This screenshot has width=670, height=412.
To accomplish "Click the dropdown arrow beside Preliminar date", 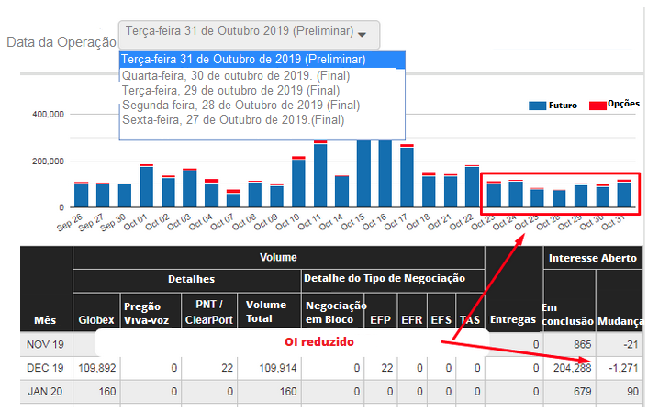I will tap(363, 34).
